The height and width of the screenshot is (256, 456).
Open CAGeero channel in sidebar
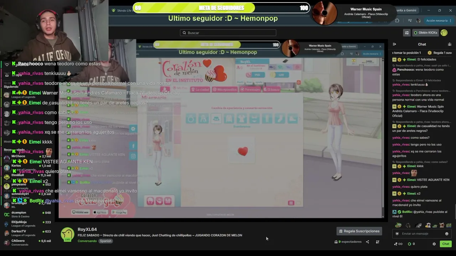[27, 242]
